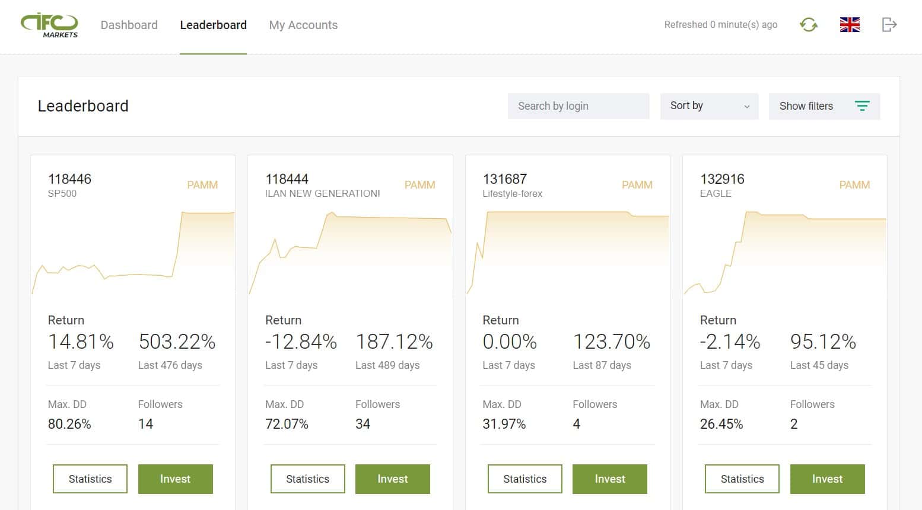The height and width of the screenshot is (510, 922).
Task: Open the UK flag language selector
Action: 850,25
